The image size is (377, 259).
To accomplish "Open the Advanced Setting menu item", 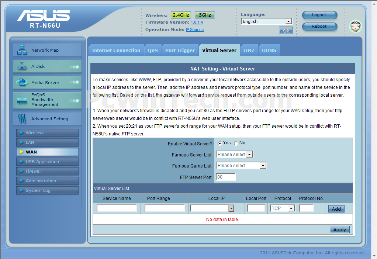I will point(47,118).
